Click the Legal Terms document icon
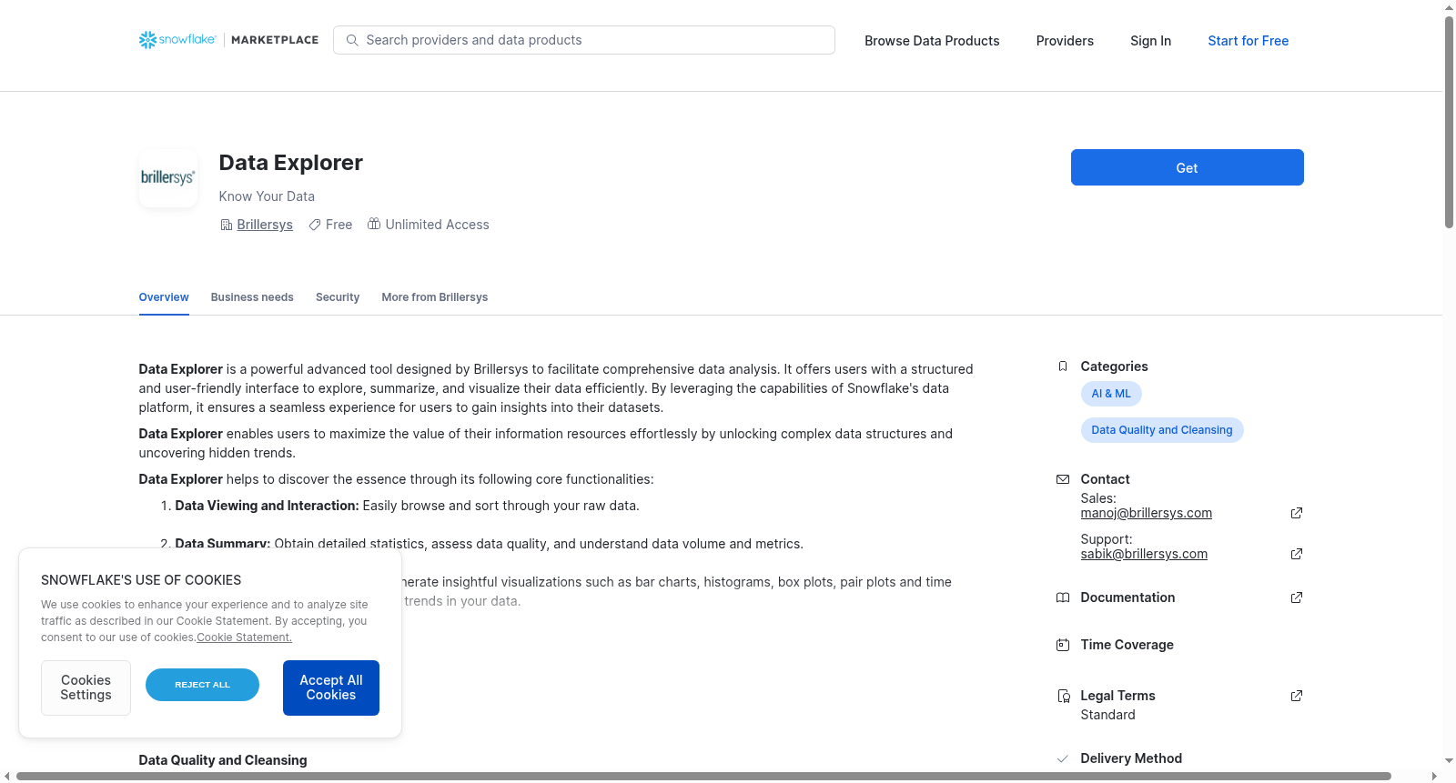This screenshot has width=1456, height=783. point(1063,696)
